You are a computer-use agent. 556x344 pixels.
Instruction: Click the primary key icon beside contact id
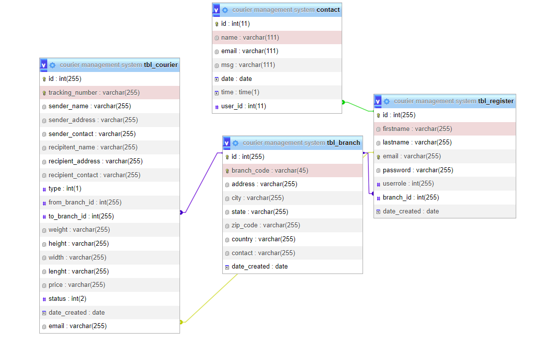click(x=216, y=23)
